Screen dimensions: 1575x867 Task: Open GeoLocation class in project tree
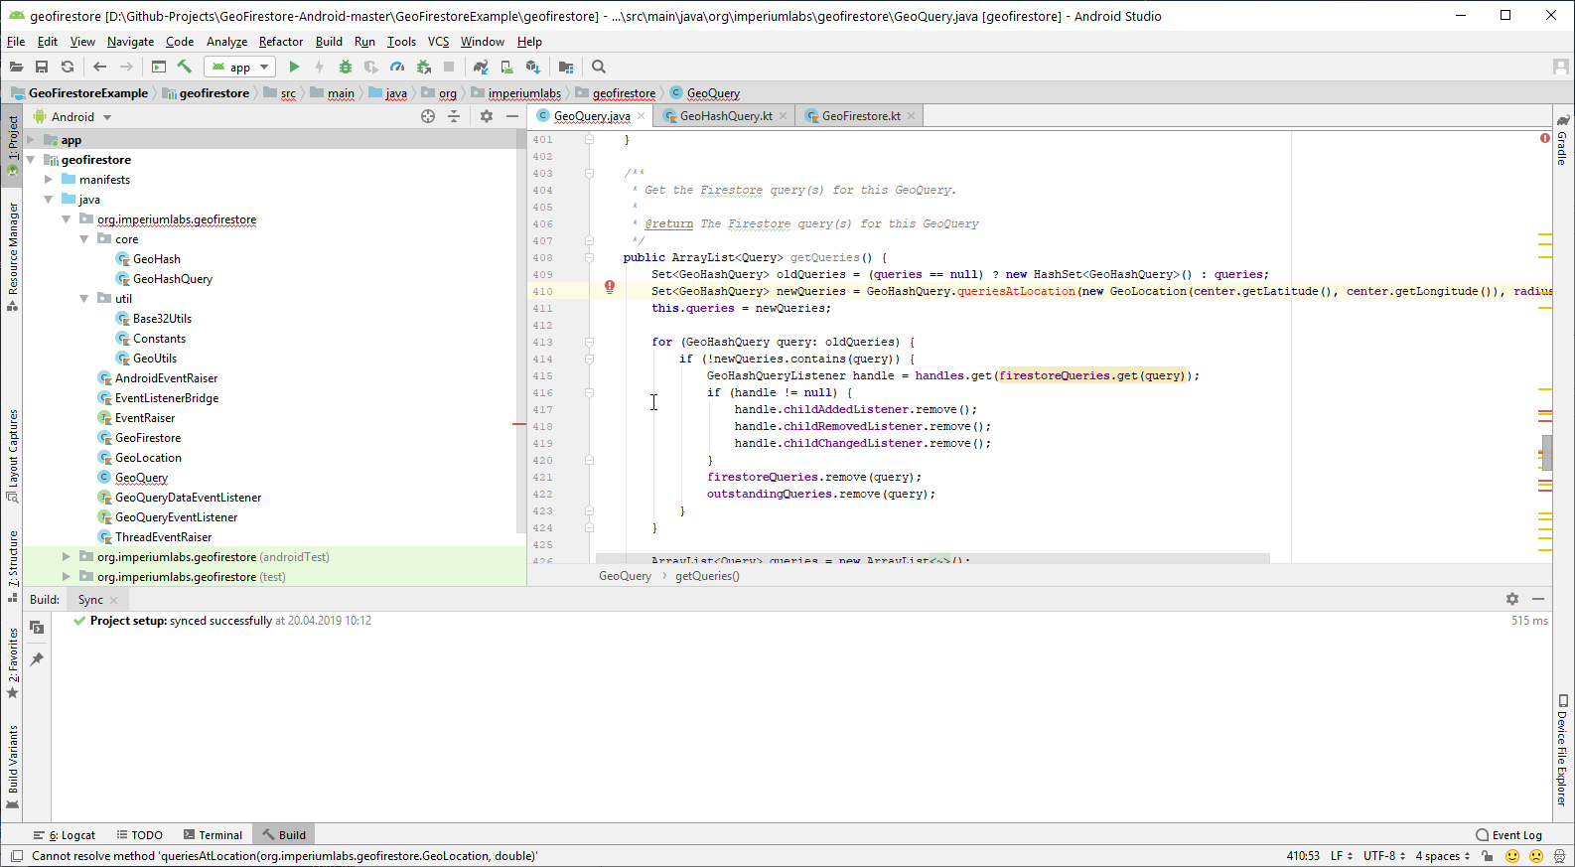coord(148,458)
